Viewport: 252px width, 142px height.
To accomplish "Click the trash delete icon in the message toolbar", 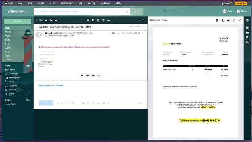I will 98,20.
